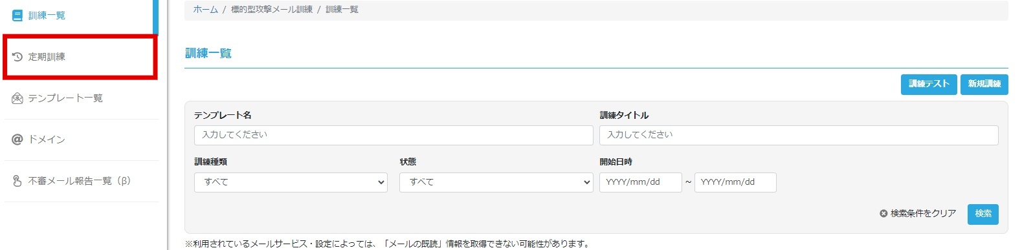Focus the 訓練タイトル input field
This screenshot has height=250, width=1022.
click(x=799, y=135)
